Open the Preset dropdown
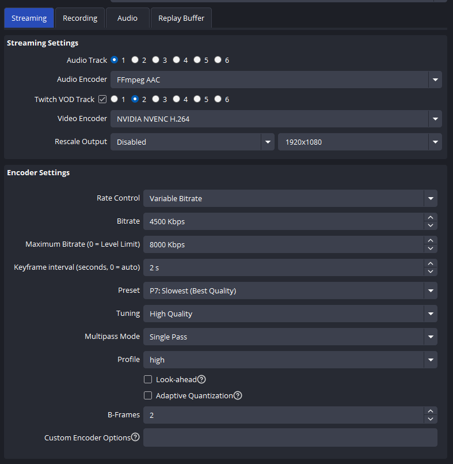This screenshot has width=453, height=464. click(x=290, y=291)
